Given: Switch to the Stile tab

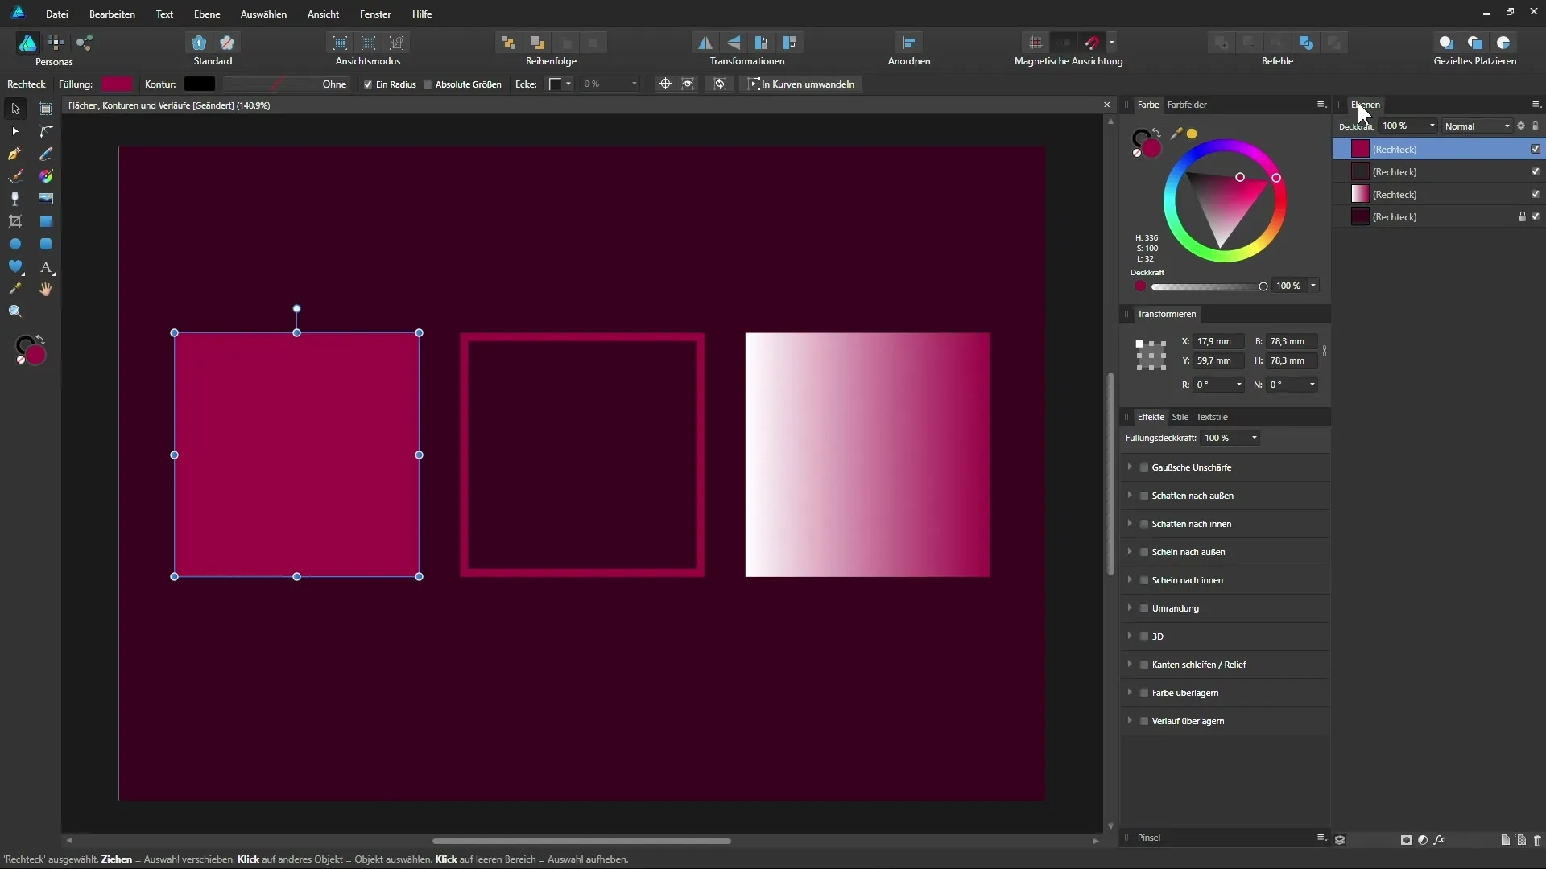Looking at the screenshot, I should pos(1180,417).
